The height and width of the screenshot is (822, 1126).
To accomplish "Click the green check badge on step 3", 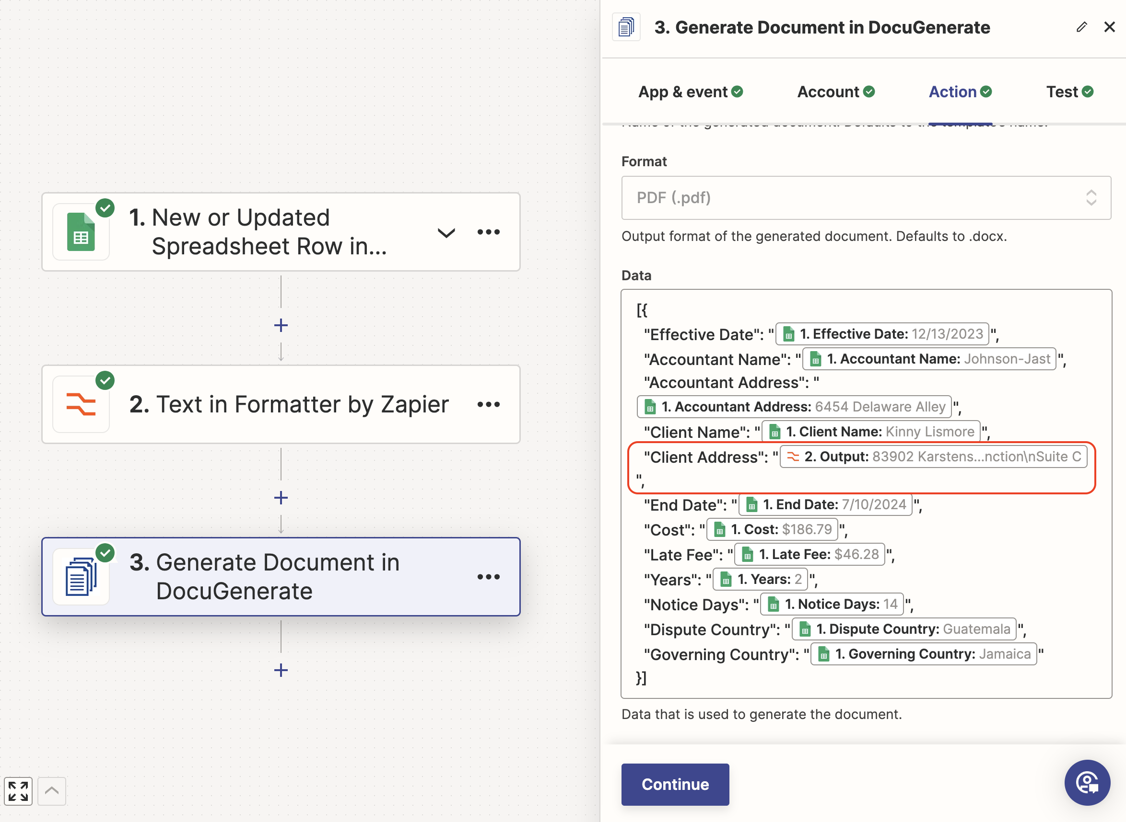I will click(x=105, y=552).
